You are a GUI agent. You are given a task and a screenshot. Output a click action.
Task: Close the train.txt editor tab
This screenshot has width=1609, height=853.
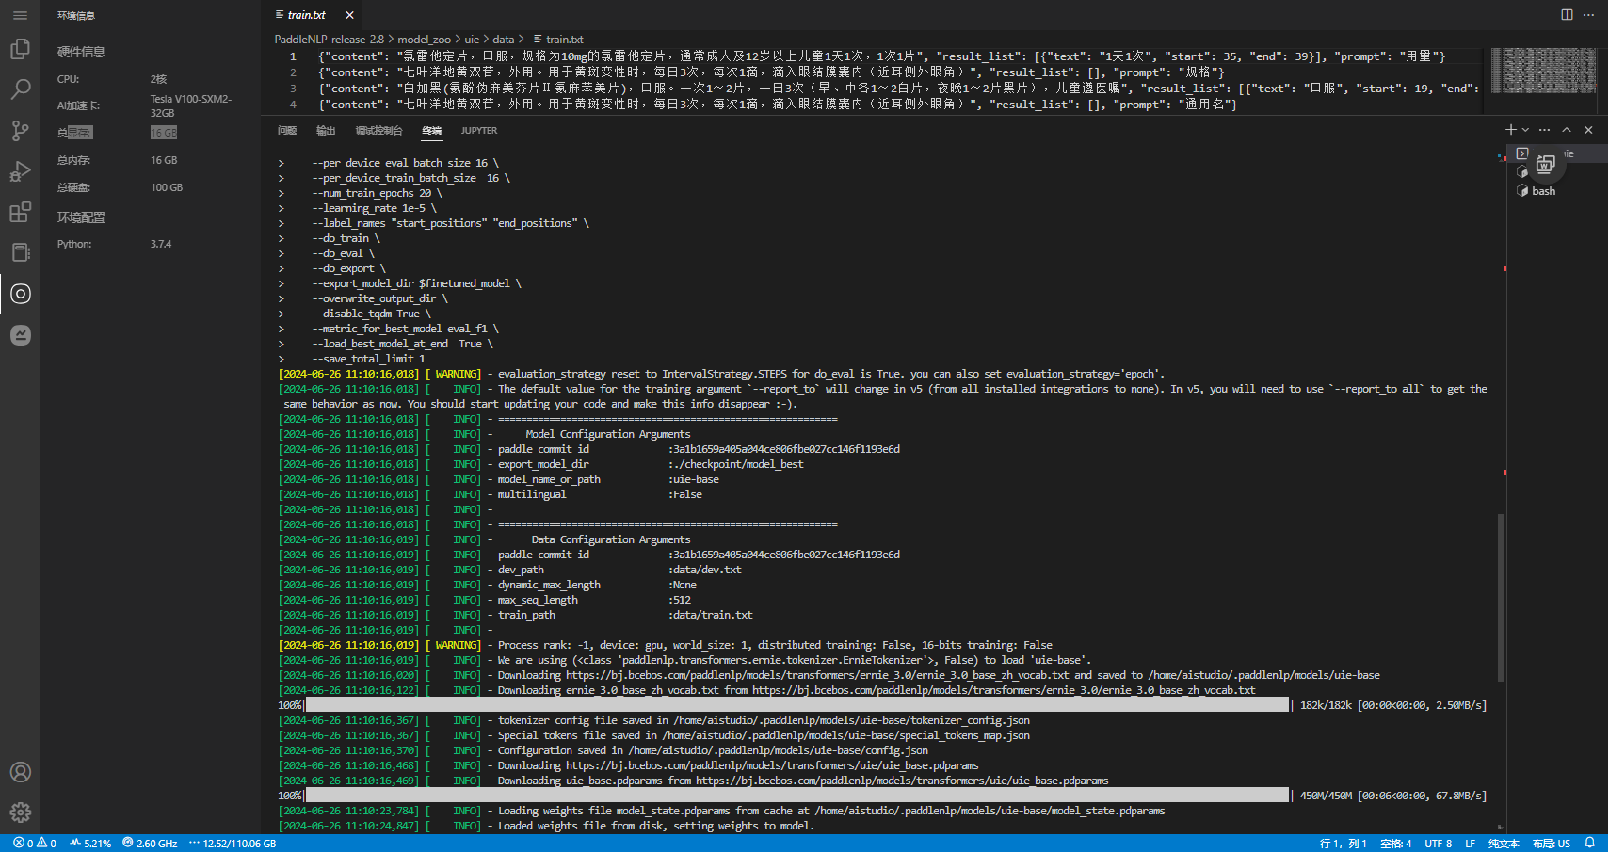349,15
